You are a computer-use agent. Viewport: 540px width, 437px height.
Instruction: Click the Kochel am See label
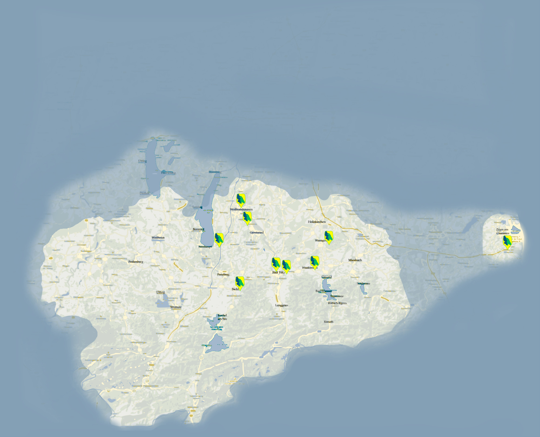[x=222, y=317]
